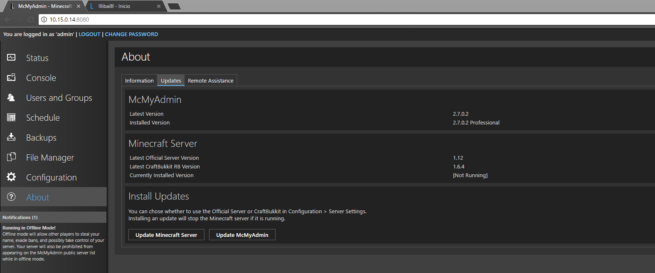655x273 pixels.
Task: Click the Configuration gear icon
Action: click(x=11, y=177)
